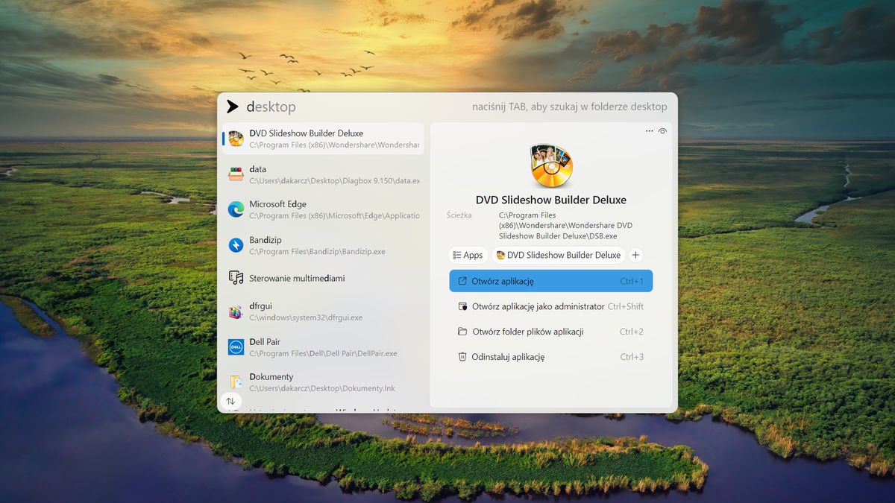This screenshot has width=895, height=503.
Task: Click the data archive icon
Action: pos(236,174)
